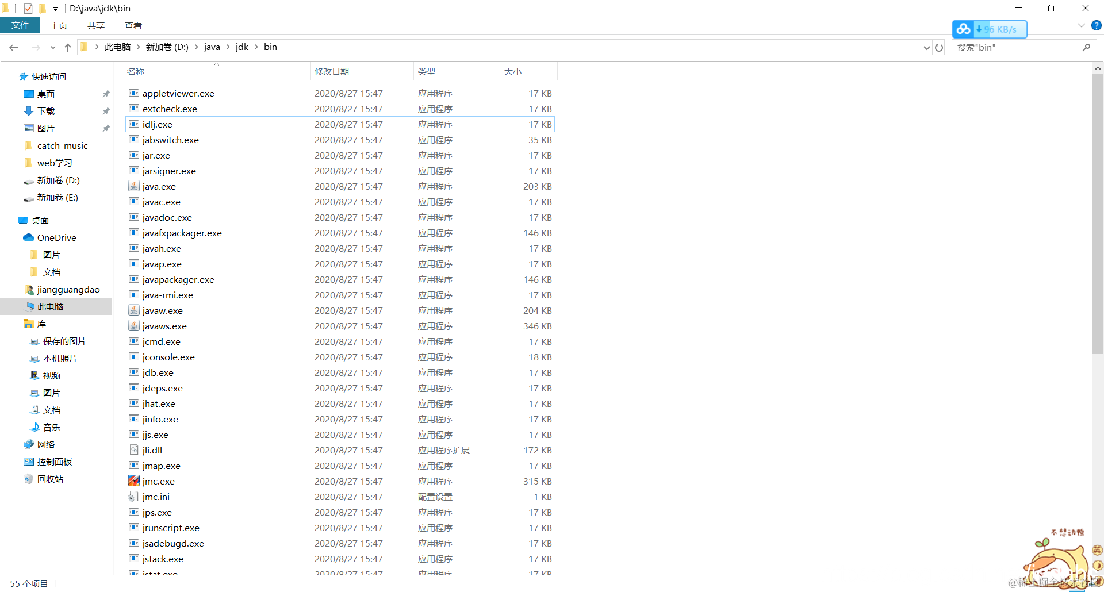Click the java.exe Java cup icon

click(134, 186)
